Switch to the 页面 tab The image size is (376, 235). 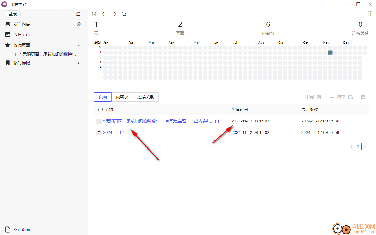pyautogui.click(x=103, y=97)
